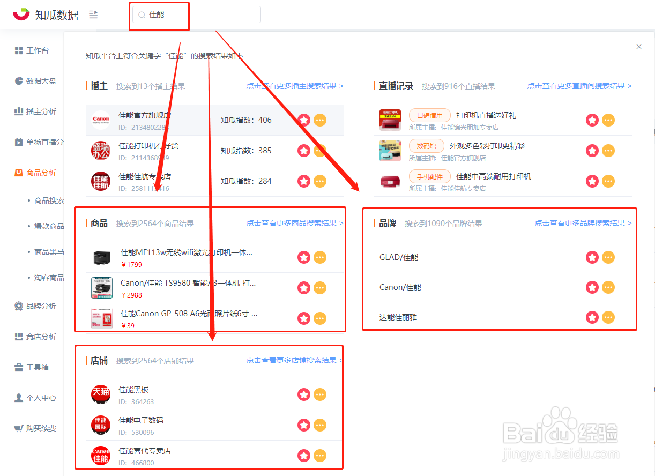More options for Canon/佳能 TS9580 product
The height and width of the screenshot is (476, 655).
coord(320,288)
